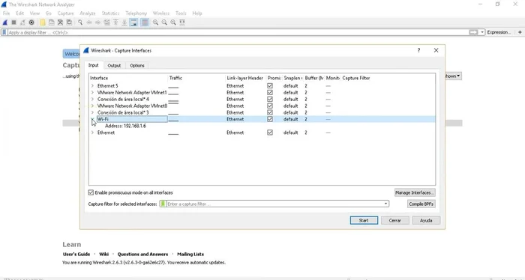Toggle the Auto scroll during capture icon
The height and width of the screenshot is (280, 525).
click(133, 22)
